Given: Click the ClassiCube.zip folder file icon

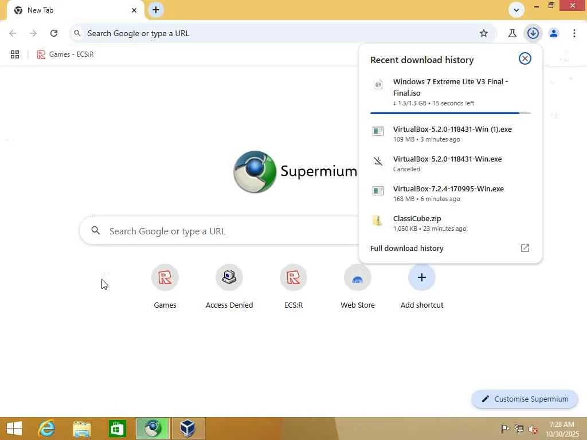Looking at the screenshot, I should (x=378, y=221).
